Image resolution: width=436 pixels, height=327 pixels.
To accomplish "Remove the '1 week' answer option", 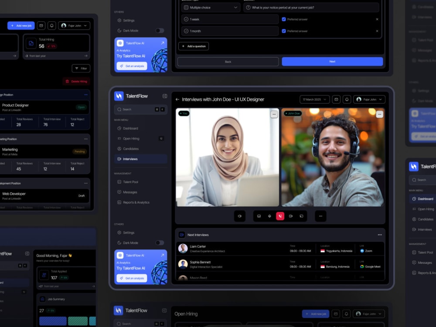I will tap(377, 19).
